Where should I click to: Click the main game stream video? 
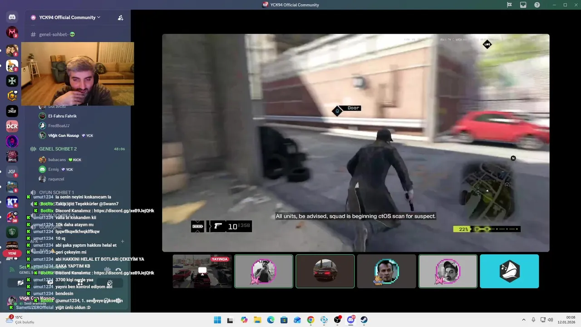pyautogui.click(x=356, y=143)
